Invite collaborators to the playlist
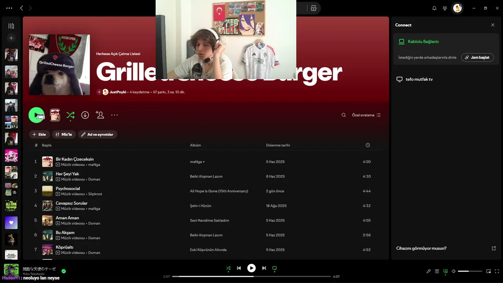503x283 pixels. click(x=100, y=115)
